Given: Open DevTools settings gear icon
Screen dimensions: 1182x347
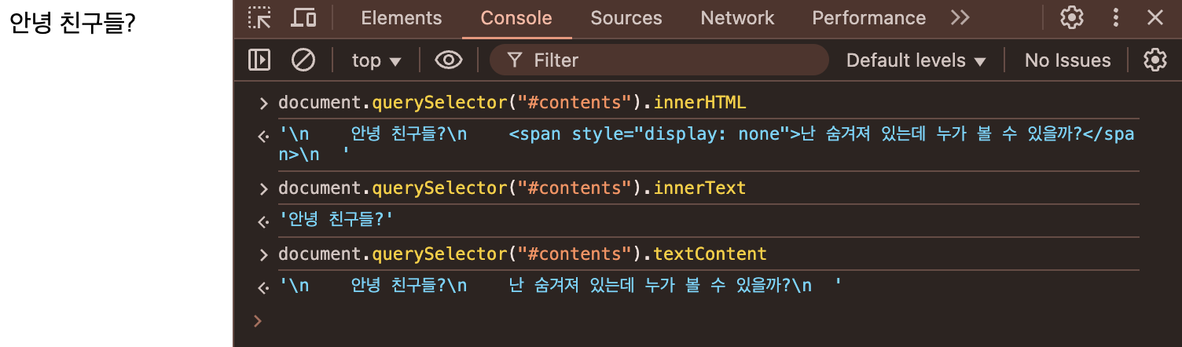Looking at the screenshot, I should (x=1072, y=18).
